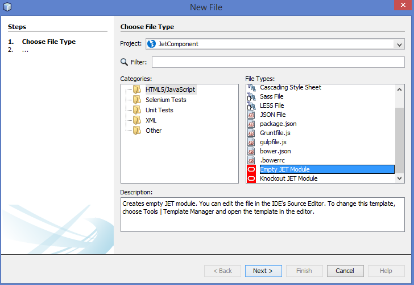Click the < Back button

coord(222,271)
